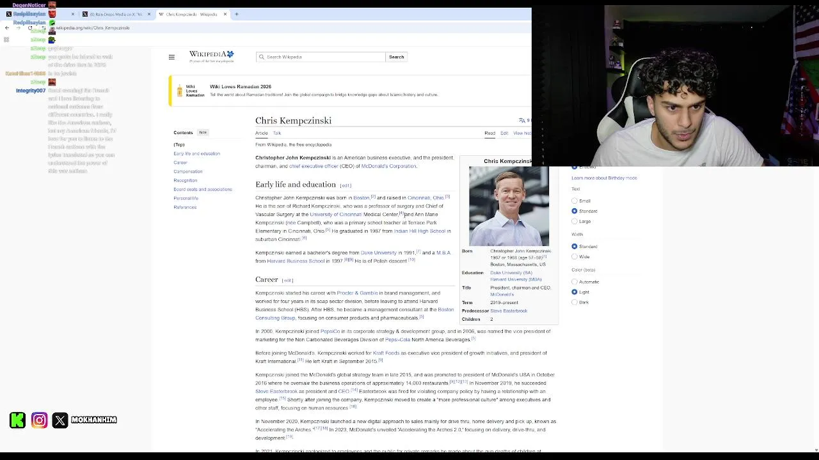Open the Duke University link in article text
819x460 pixels.
tap(379, 253)
